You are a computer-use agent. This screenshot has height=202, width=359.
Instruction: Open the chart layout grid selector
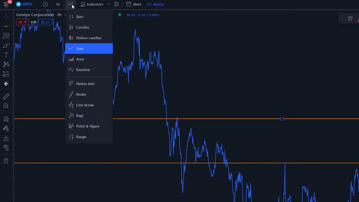click(x=116, y=4)
